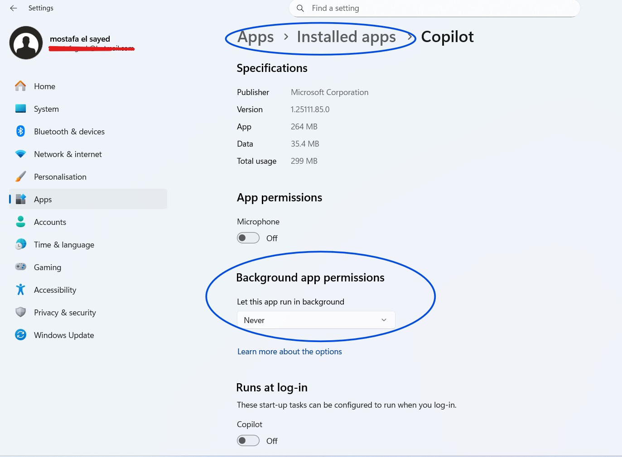Image resolution: width=622 pixels, height=457 pixels.
Task: Click the Gaming controller icon
Action: tap(20, 267)
